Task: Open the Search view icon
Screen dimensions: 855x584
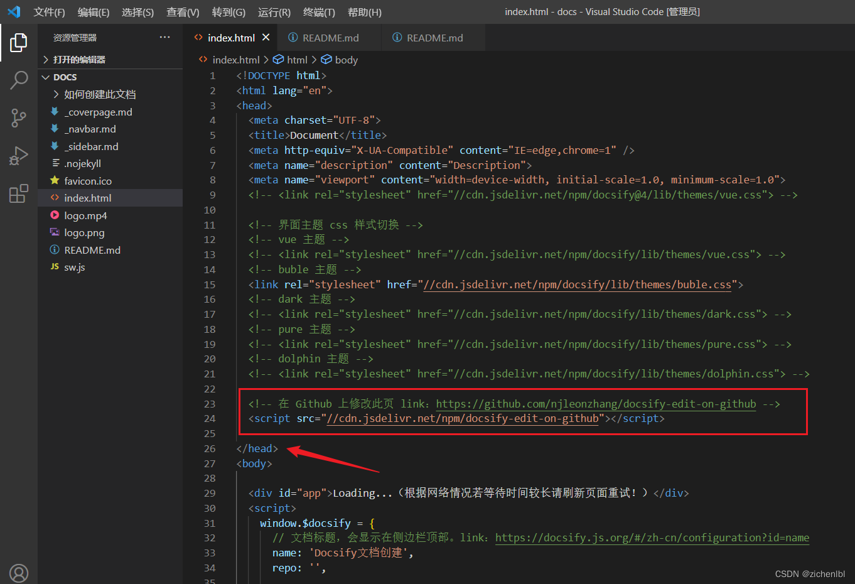Action: click(x=19, y=80)
